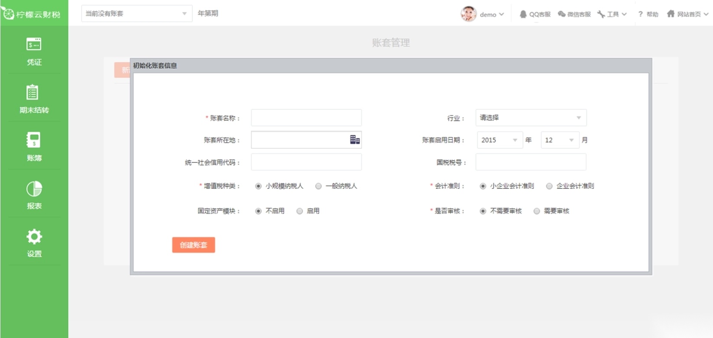Image resolution: width=713 pixels, height=338 pixels.
Task: Click the 初始化账套信息 dialog title
Action: 155,66
